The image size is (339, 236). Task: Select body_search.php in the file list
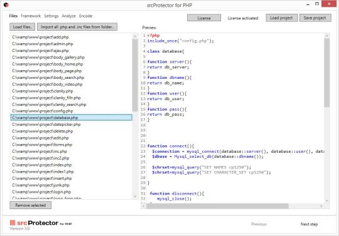point(71,78)
